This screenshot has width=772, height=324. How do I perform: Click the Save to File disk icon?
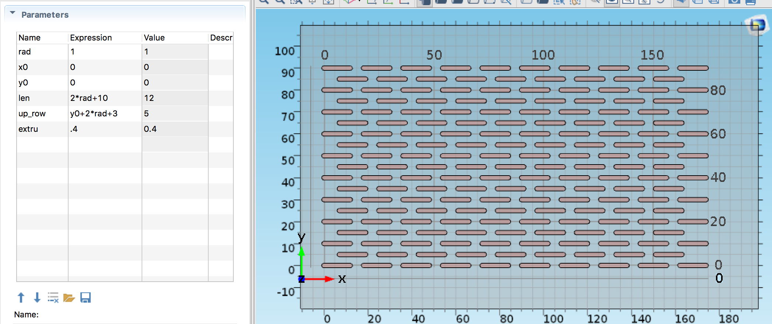tap(85, 297)
